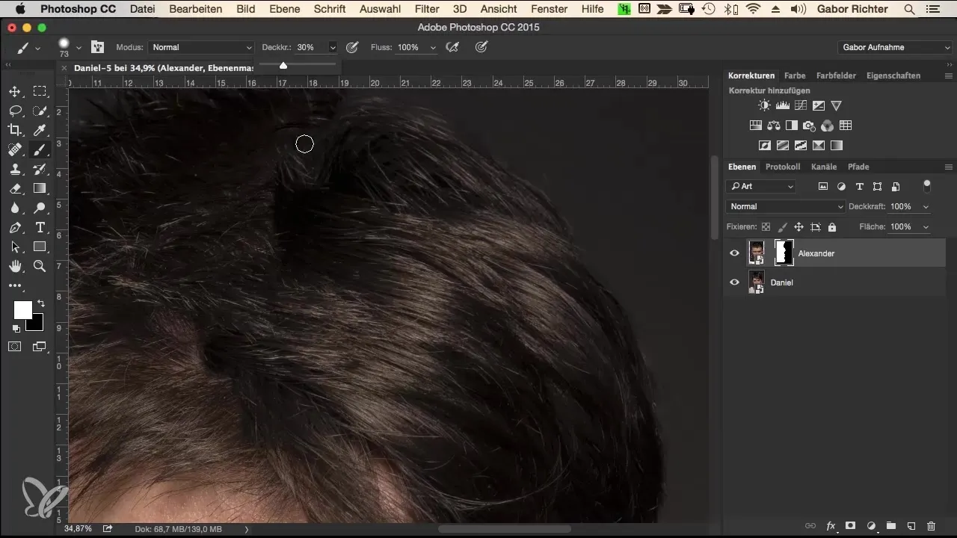Viewport: 957px width, 538px height.
Task: Switch to the Kanäle tab
Action: click(x=824, y=167)
